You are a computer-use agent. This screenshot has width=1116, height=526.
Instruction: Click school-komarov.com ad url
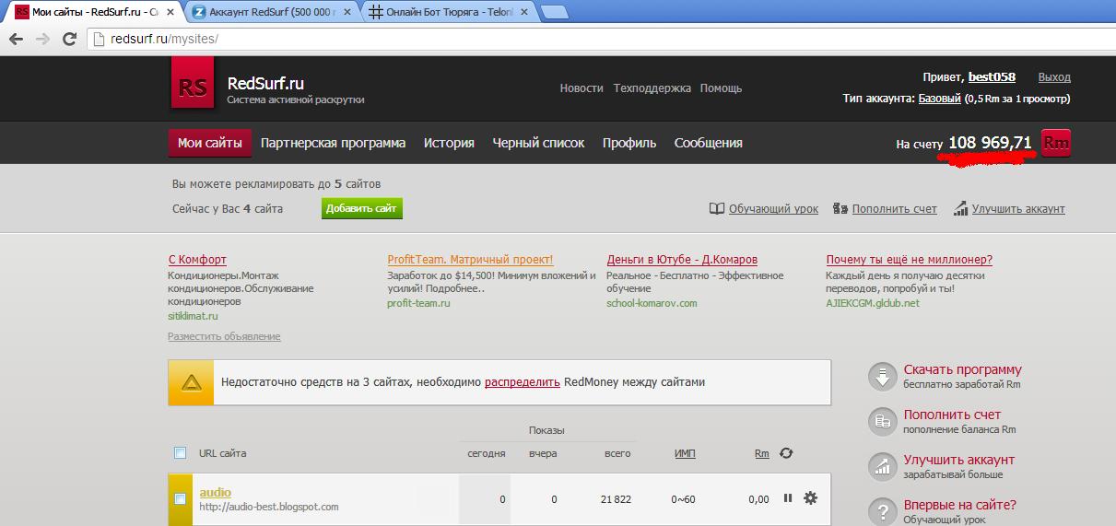[x=652, y=303]
